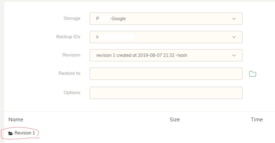Focus the Options text input
Viewport: 275px width, 143px height.
point(166,93)
